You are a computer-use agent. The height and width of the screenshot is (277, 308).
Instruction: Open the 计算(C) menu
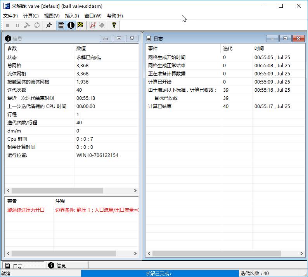(x=31, y=16)
